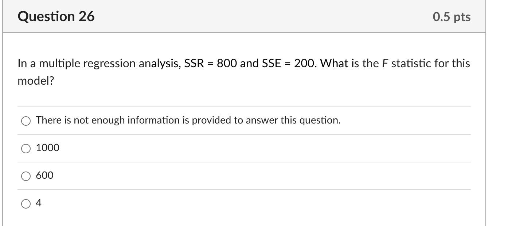Click the 0.5 pts score label
The width and height of the screenshot is (508, 226).
[x=451, y=16]
